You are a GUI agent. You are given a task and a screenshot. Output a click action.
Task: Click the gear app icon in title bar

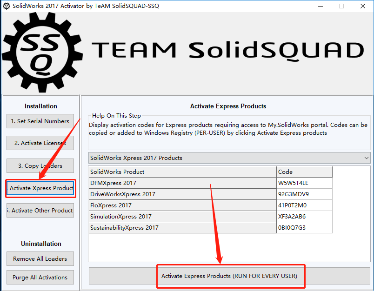coord(6,6)
